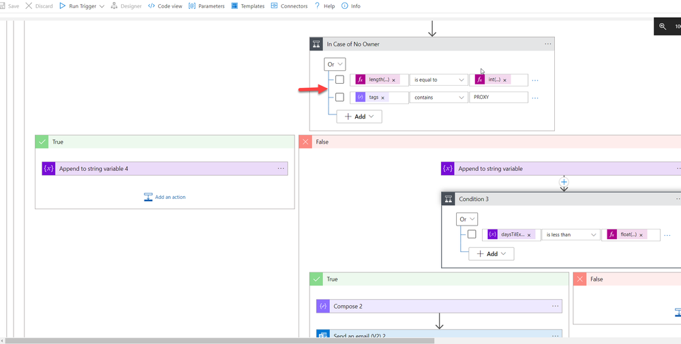Open the row menu in Condition 3
The width and height of the screenshot is (681, 344).
point(667,235)
